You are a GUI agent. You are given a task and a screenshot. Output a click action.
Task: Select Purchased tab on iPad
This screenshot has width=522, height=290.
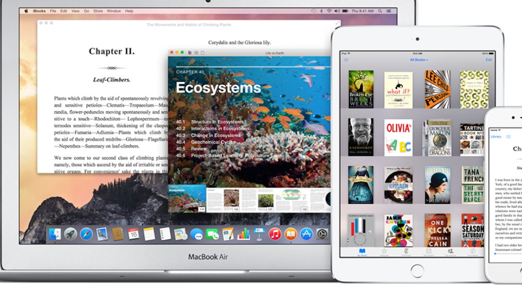[x=473, y=252]
